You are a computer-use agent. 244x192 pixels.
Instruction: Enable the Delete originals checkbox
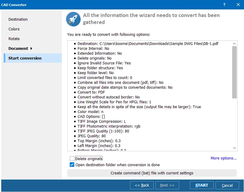(72, 159)
